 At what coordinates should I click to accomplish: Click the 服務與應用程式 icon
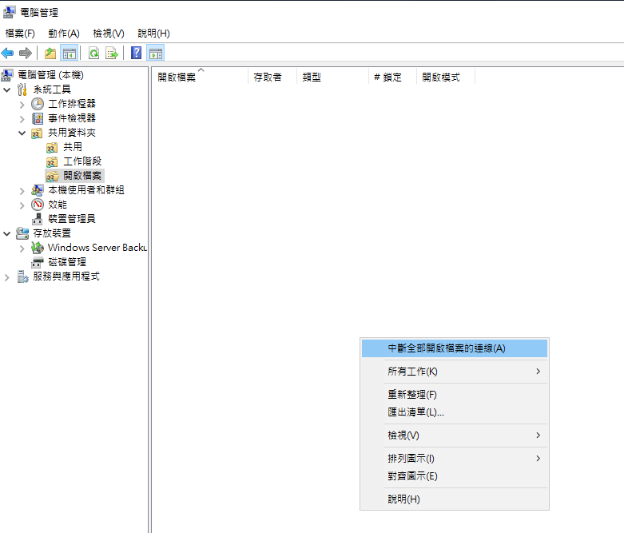[22, 276]
